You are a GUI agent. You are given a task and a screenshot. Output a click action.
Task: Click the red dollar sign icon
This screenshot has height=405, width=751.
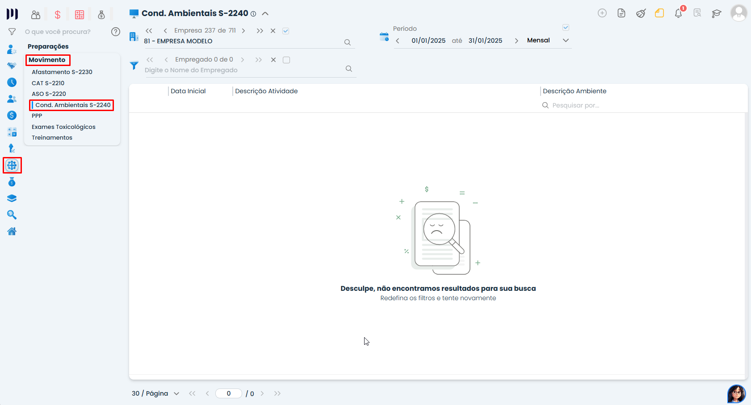58,15
